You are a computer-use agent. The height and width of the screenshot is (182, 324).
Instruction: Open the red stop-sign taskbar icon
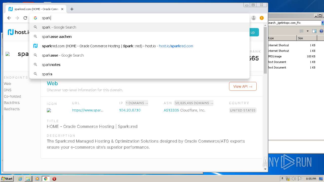click(54, 179)
